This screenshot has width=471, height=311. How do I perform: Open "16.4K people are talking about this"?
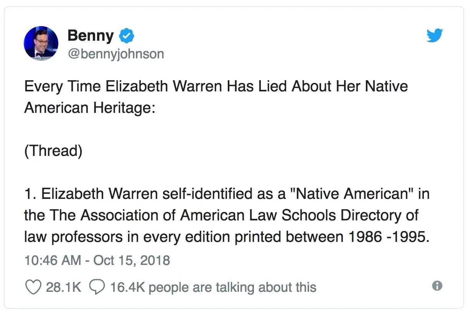[213, 287]
